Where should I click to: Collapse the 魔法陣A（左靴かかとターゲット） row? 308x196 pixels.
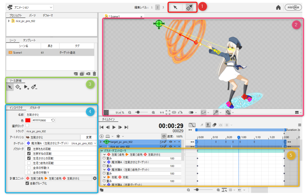coord(104,162)
